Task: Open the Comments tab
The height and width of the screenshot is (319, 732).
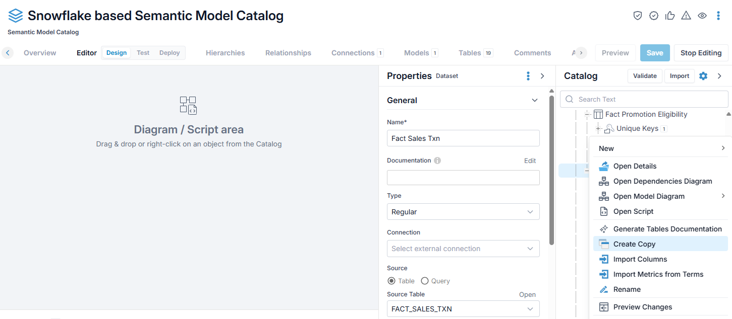Action: tap(532, 53)
